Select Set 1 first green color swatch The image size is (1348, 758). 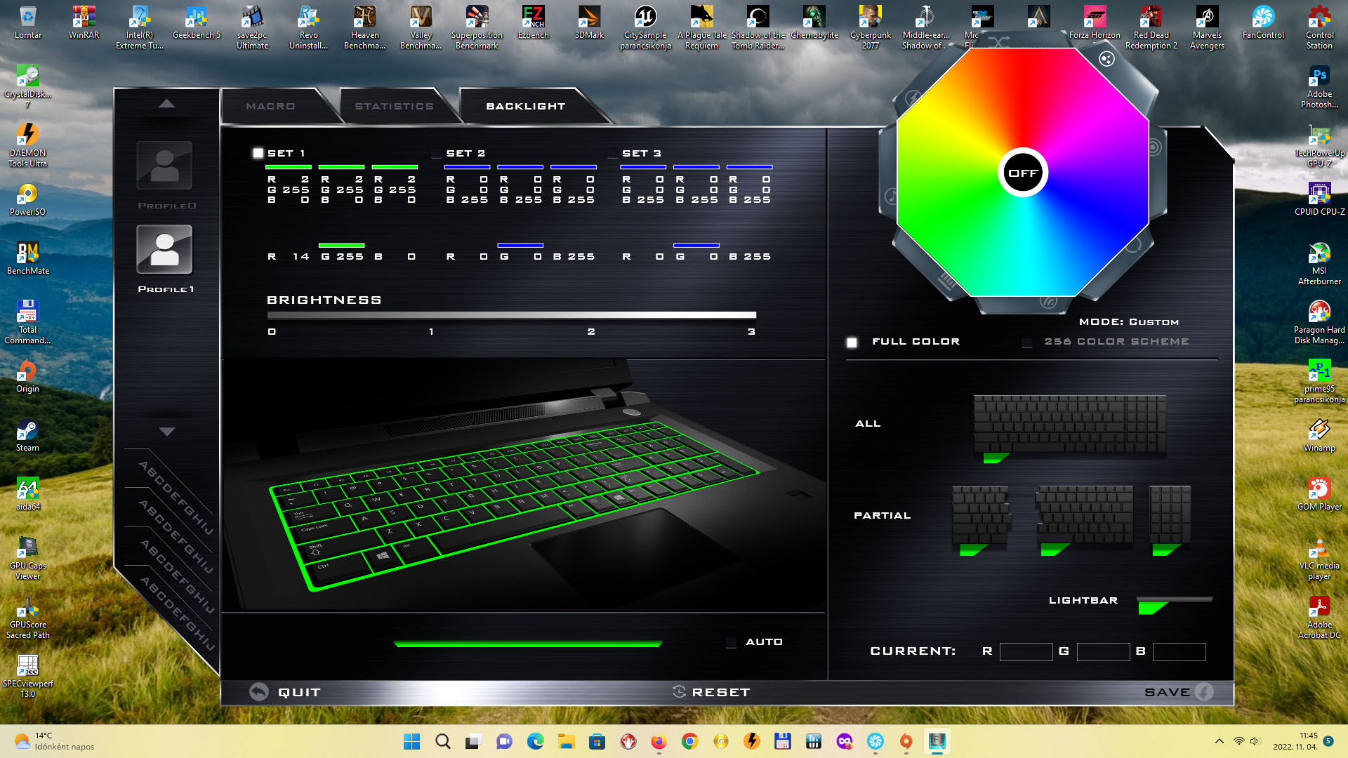(x=289, y=167)
